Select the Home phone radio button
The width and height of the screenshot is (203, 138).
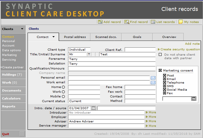(63, 87)
